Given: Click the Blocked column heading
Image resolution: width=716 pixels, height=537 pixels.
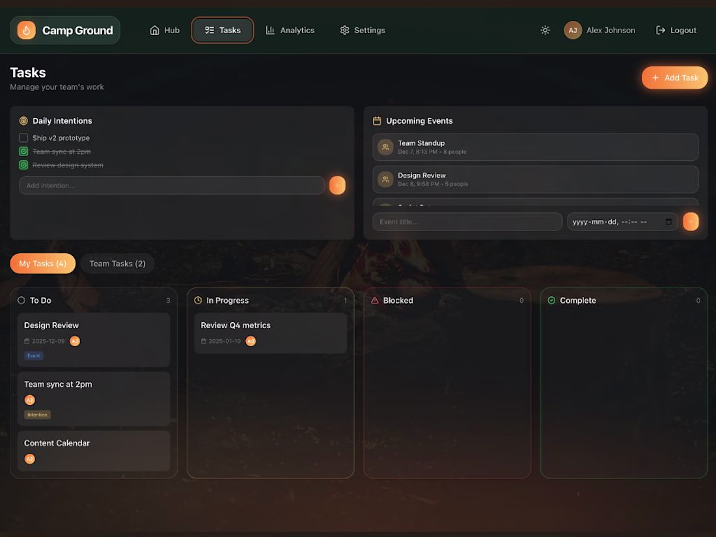Looking at the screenshot, I should [398, 301].
